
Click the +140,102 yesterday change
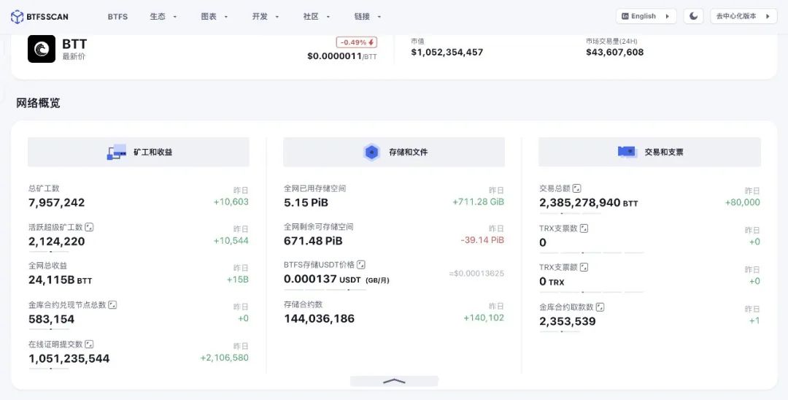pyautogui.click(x=484, y=318)
